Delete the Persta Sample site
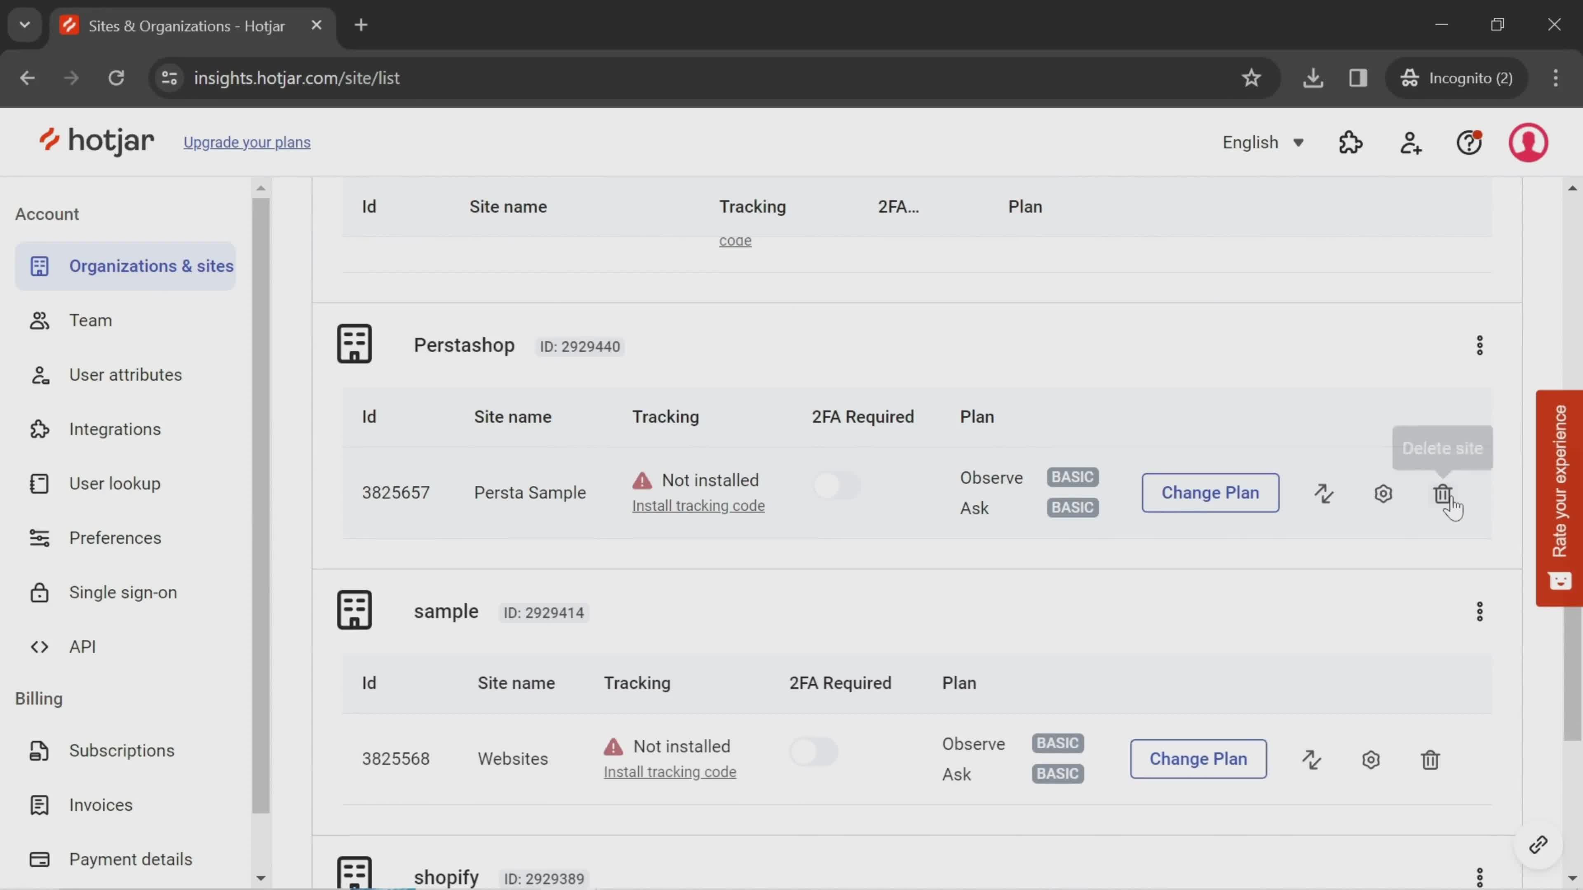 [1442, 493]
